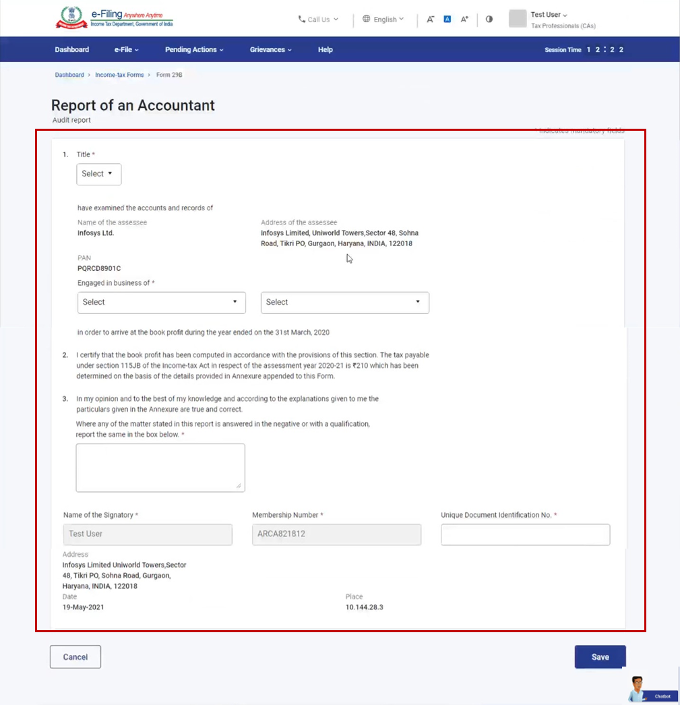
Task: Save the Form 29B report
Action: [599, 656]
